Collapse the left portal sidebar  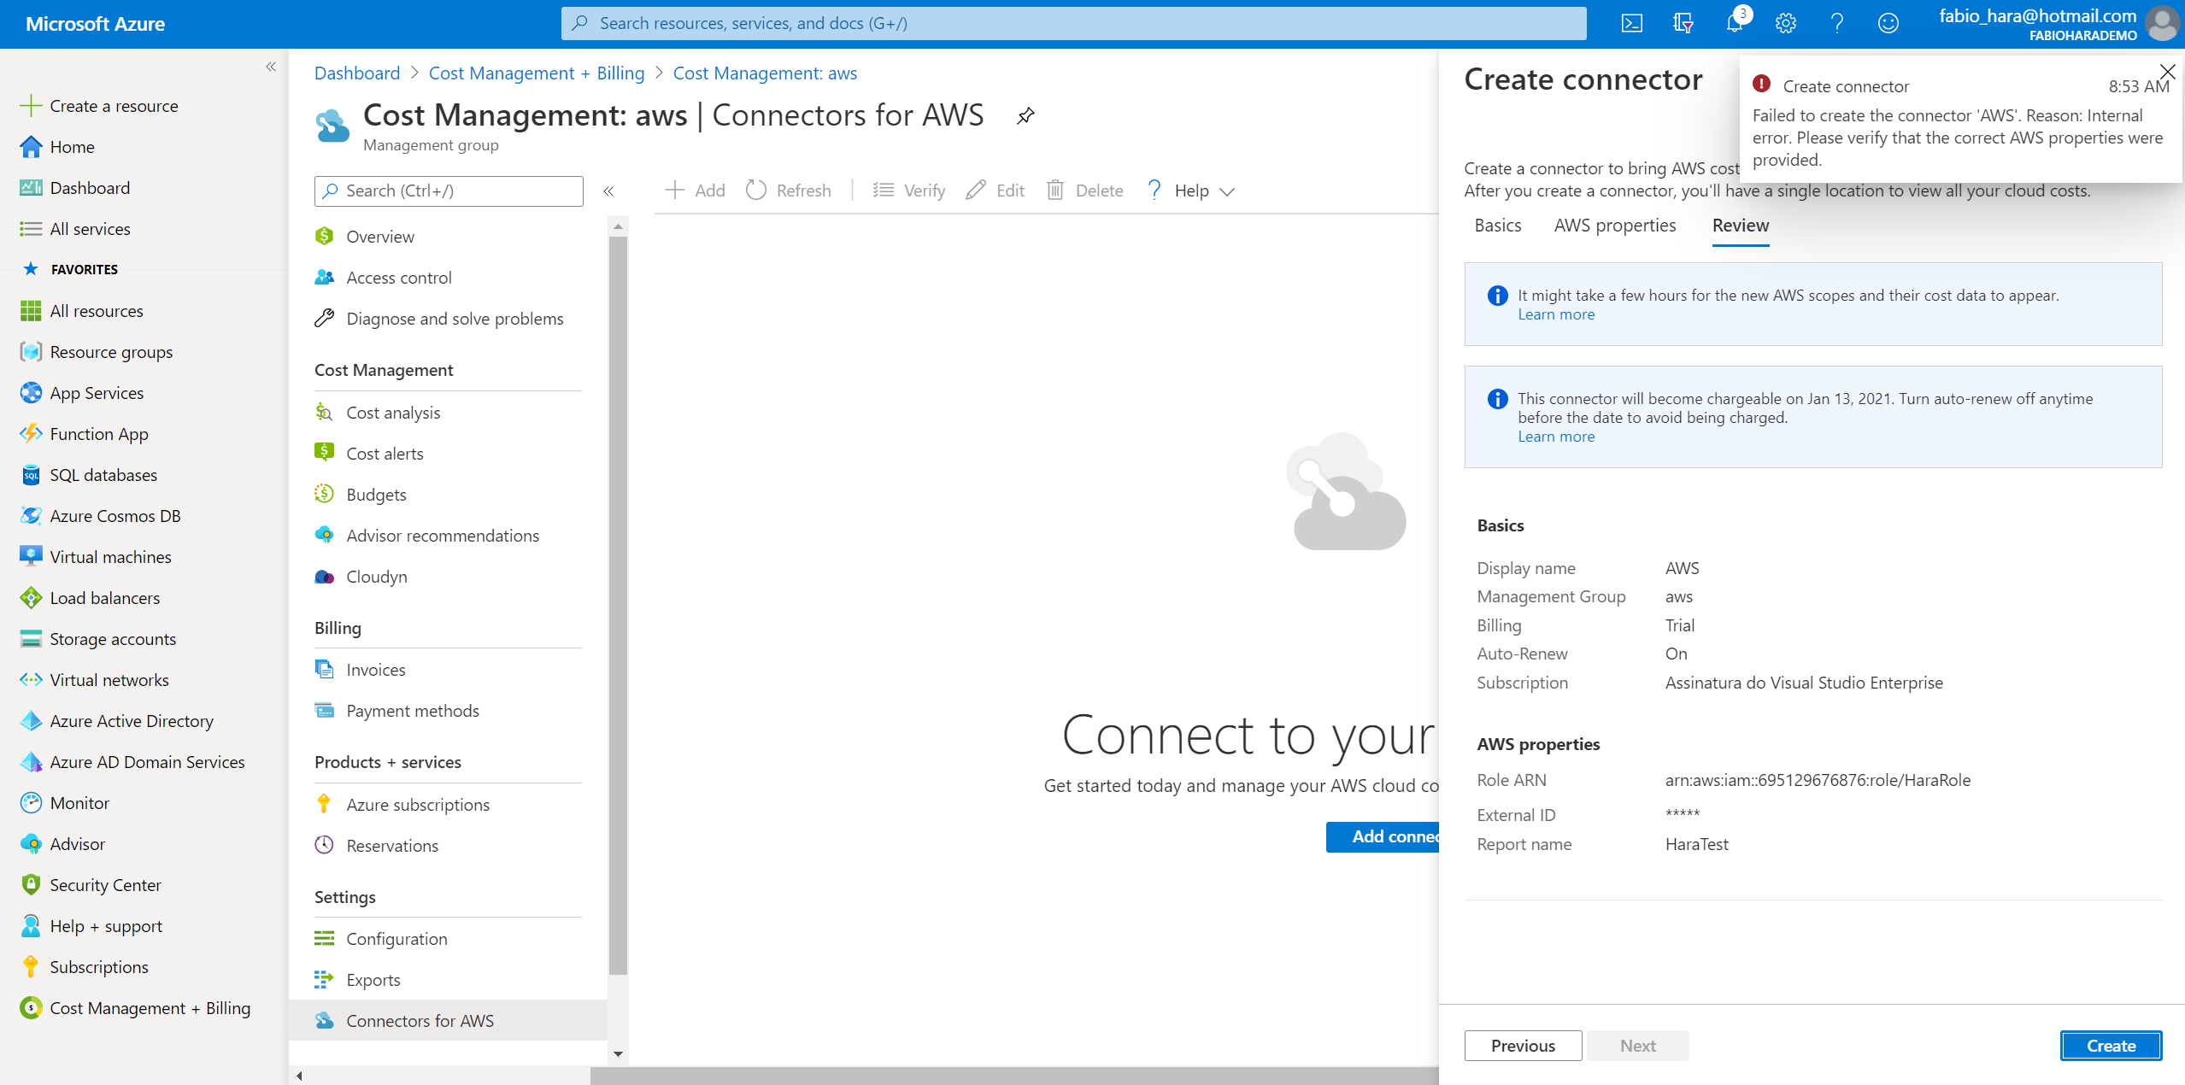point(271,67)
